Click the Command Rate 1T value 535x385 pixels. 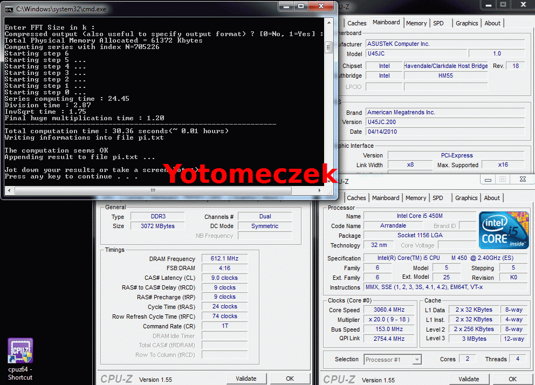pyautogui.click(x=224, y=326)
